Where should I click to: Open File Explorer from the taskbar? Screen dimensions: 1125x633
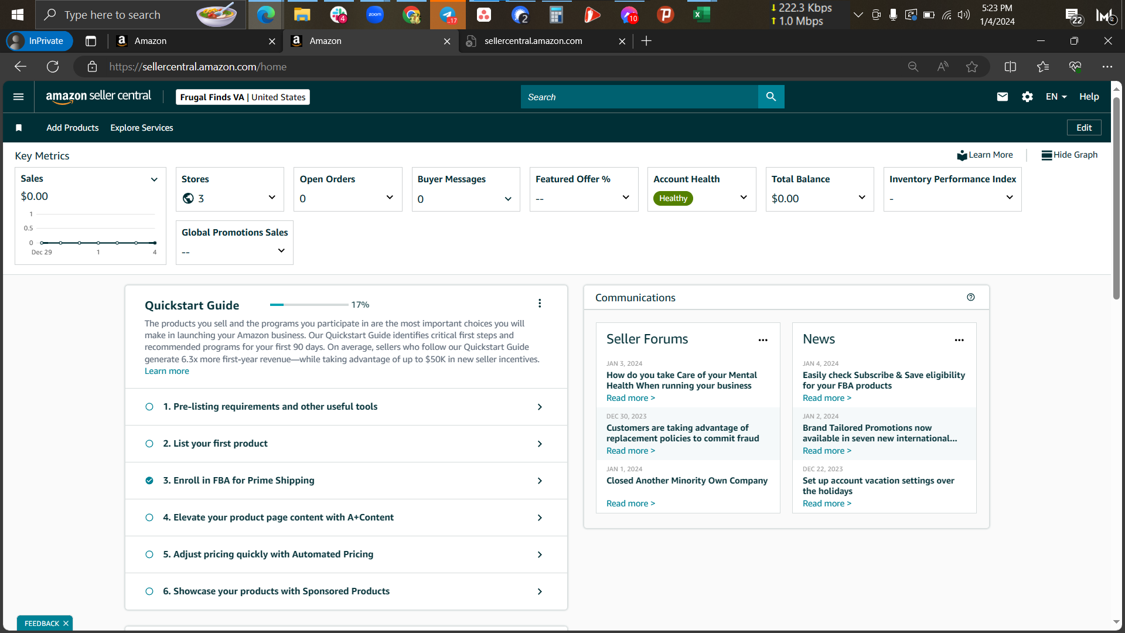pos(302,15)
